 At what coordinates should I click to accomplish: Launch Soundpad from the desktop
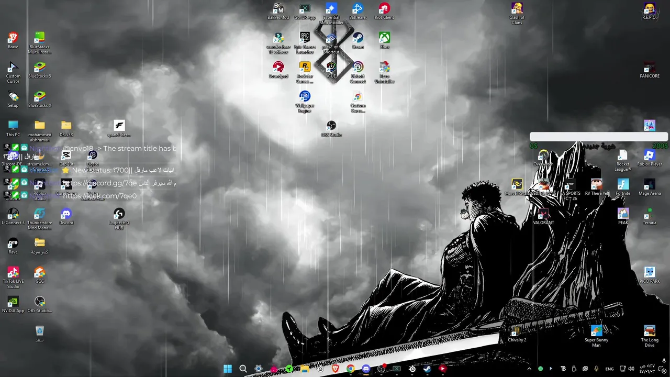coord(278,70)
